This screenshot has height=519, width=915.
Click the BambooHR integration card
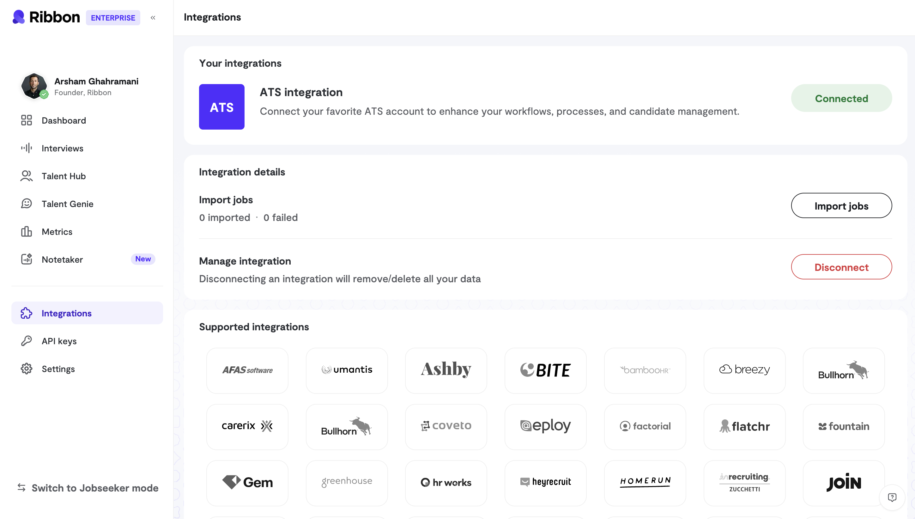(x=645, y=370)
